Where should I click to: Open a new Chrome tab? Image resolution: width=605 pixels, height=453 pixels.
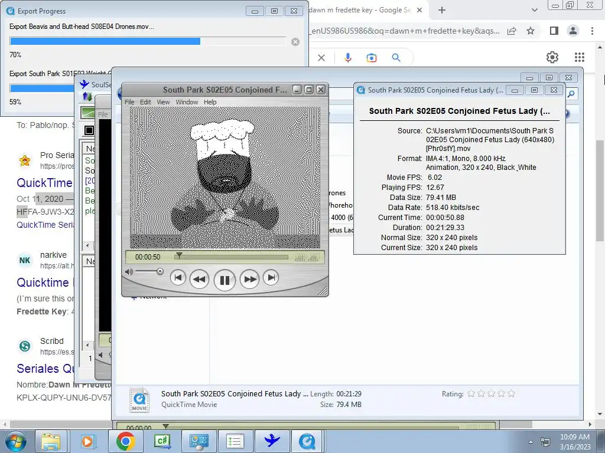[x=442, y=11]
